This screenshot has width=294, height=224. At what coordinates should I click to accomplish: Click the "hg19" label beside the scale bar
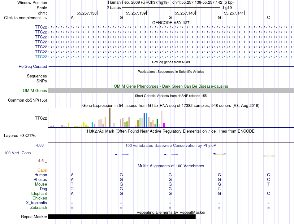(x=227, y=8)
